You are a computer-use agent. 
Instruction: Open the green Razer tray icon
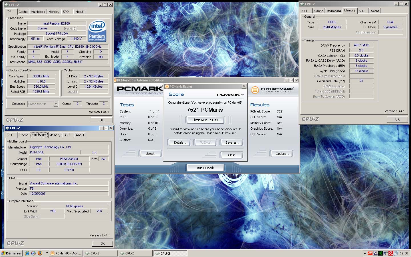point(380,253)
